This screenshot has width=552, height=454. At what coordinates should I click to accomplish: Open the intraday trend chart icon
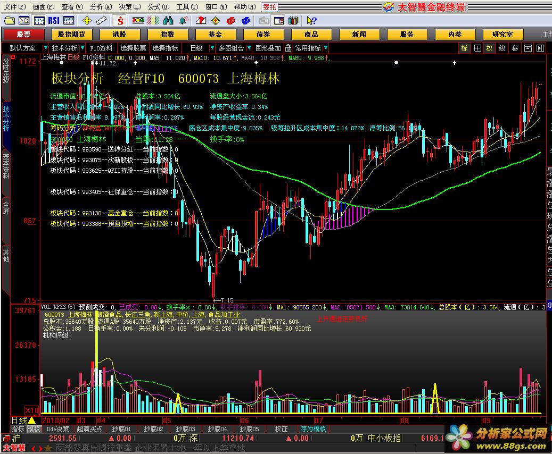(x=24, y=21)
